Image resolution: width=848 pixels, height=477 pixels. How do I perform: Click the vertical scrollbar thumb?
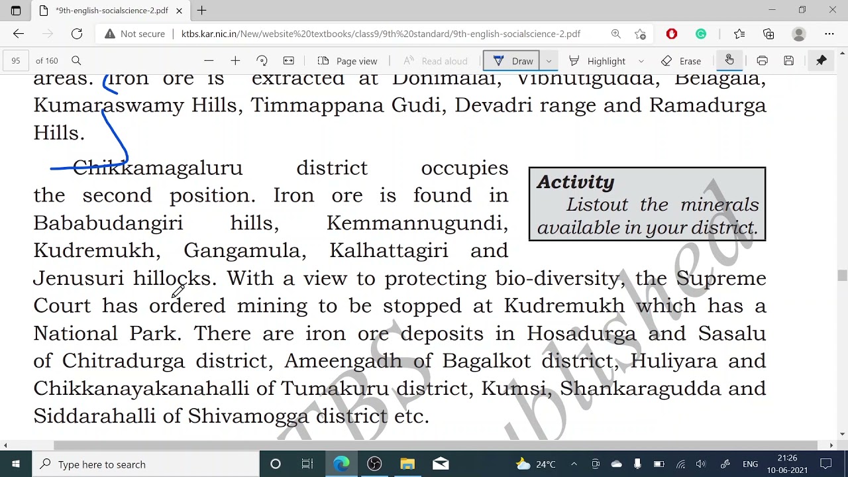click(842, 276)
